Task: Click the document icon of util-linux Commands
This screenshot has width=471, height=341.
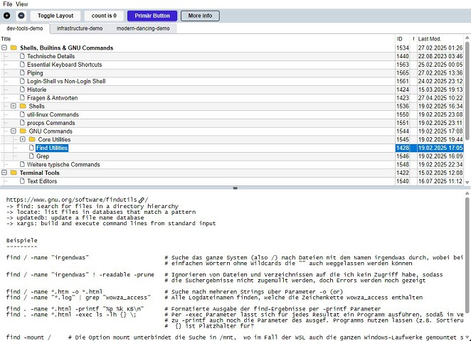Action: 22,114
